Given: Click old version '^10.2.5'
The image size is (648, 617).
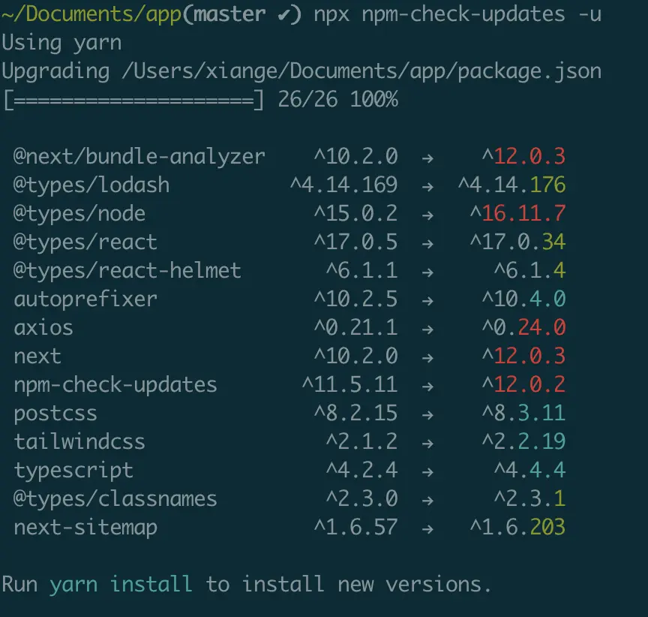Looking at the screenshot, I should 355,299.
